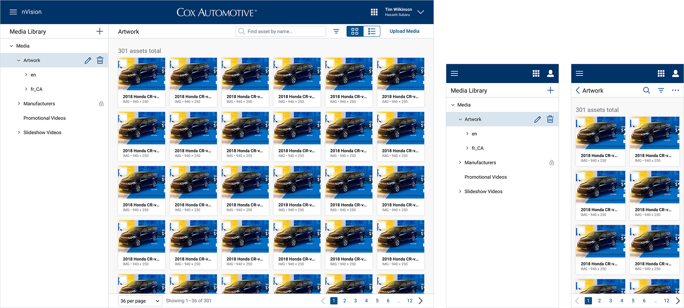This screenshot has height=308, width=684.
Task: Add new item with Media Library plus icon in desktop view
Action: (100, 31)
